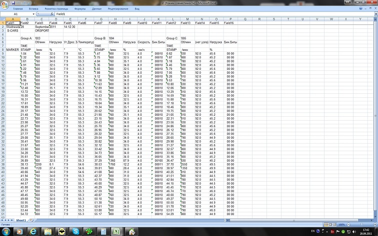Click the clock showing 17:42 in the tray
378x236 pixels.
tap(366, 232)
